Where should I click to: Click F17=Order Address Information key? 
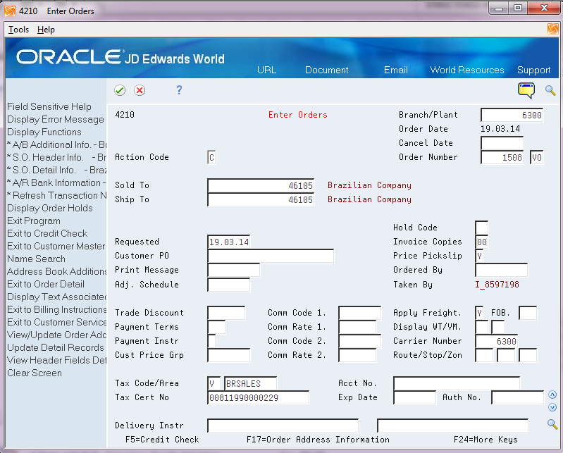click(x=318, y=440)
